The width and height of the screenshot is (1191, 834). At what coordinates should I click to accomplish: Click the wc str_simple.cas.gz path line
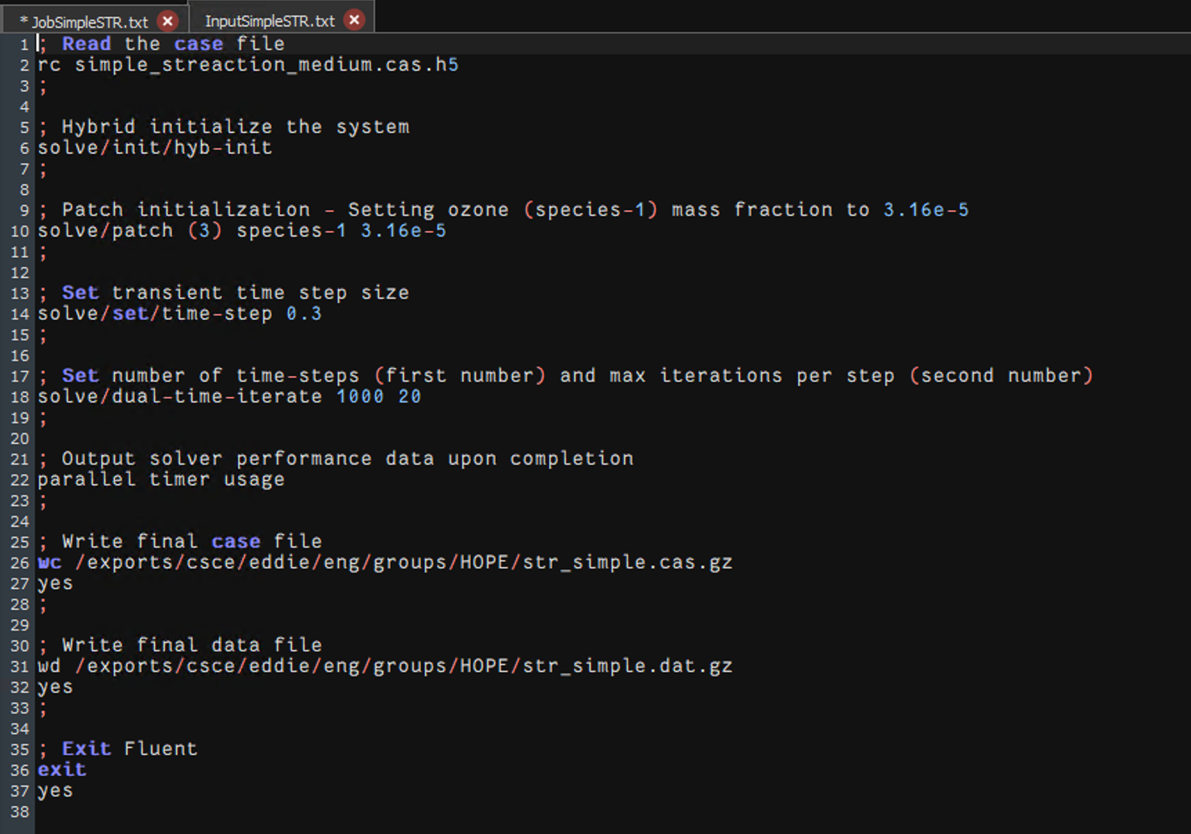click(385, 563)
